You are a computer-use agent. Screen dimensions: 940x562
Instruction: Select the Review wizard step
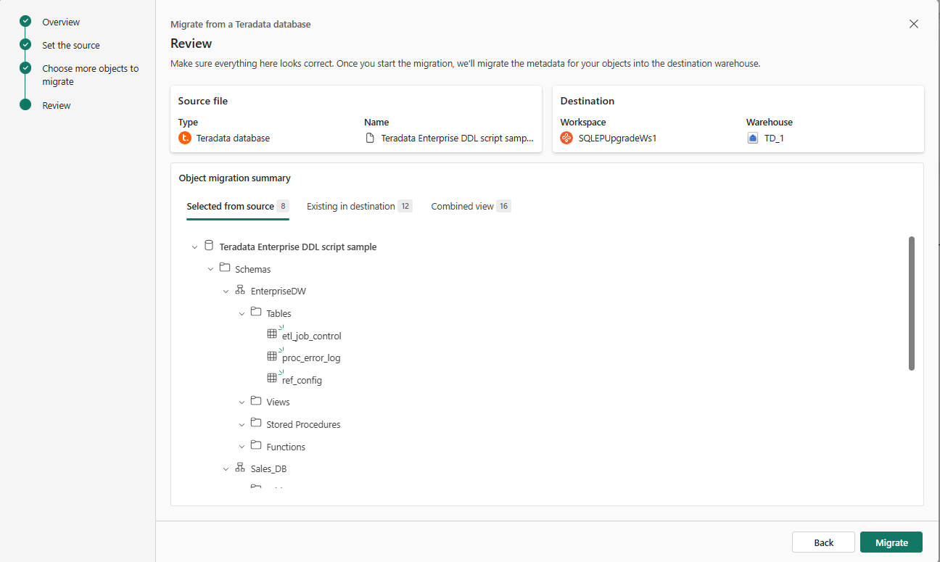pos(57,106)
